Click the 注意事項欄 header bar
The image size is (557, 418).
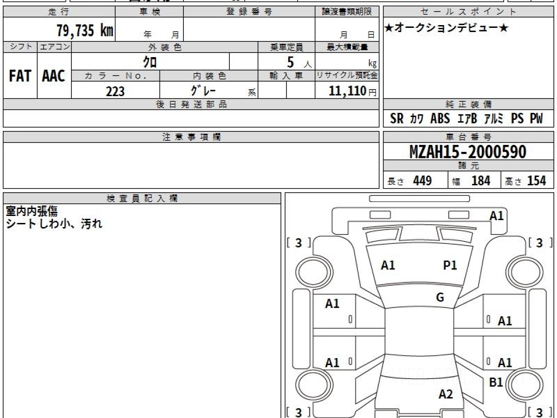click(x=191, y=137)
